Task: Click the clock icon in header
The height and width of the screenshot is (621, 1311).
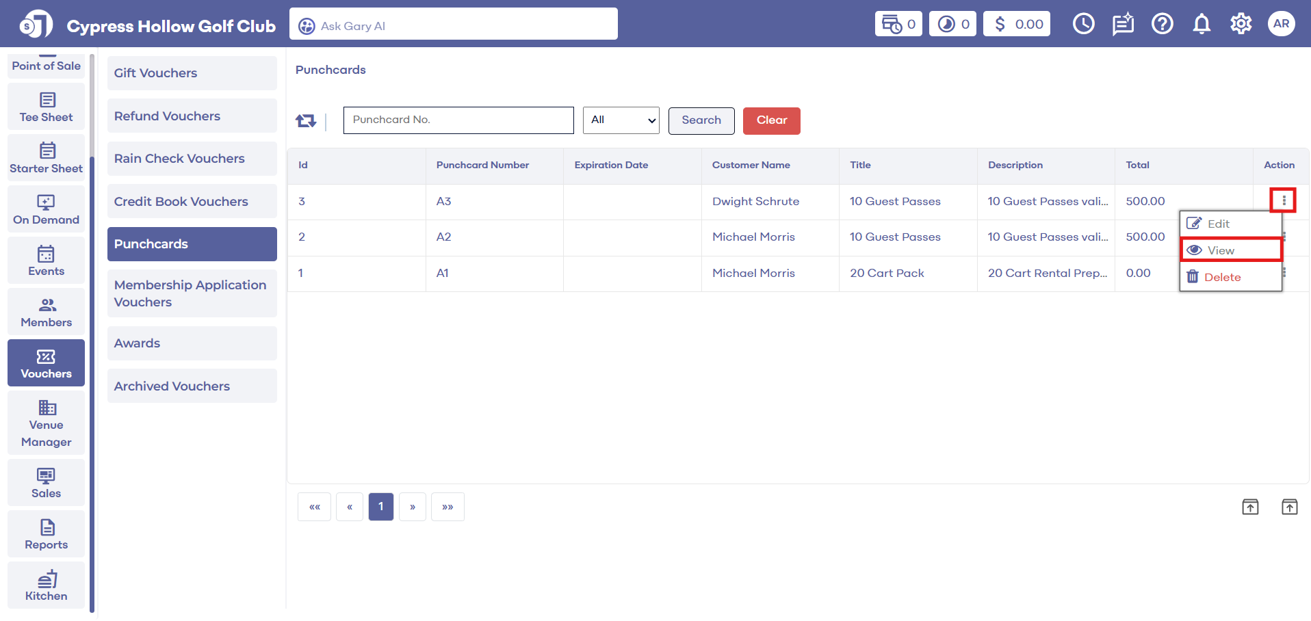Action: 1083,25
